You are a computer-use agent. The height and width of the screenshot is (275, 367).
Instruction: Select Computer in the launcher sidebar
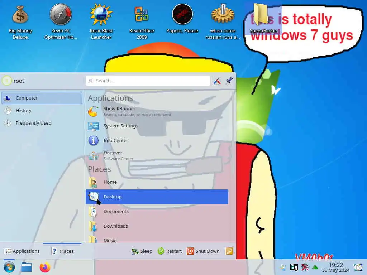(x=42, y=98)
